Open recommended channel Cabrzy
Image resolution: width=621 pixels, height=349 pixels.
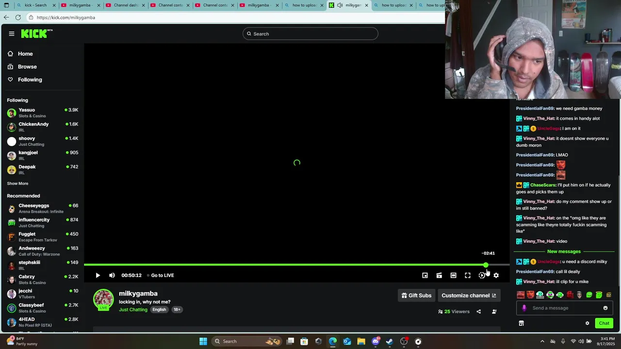coord(43,279)
